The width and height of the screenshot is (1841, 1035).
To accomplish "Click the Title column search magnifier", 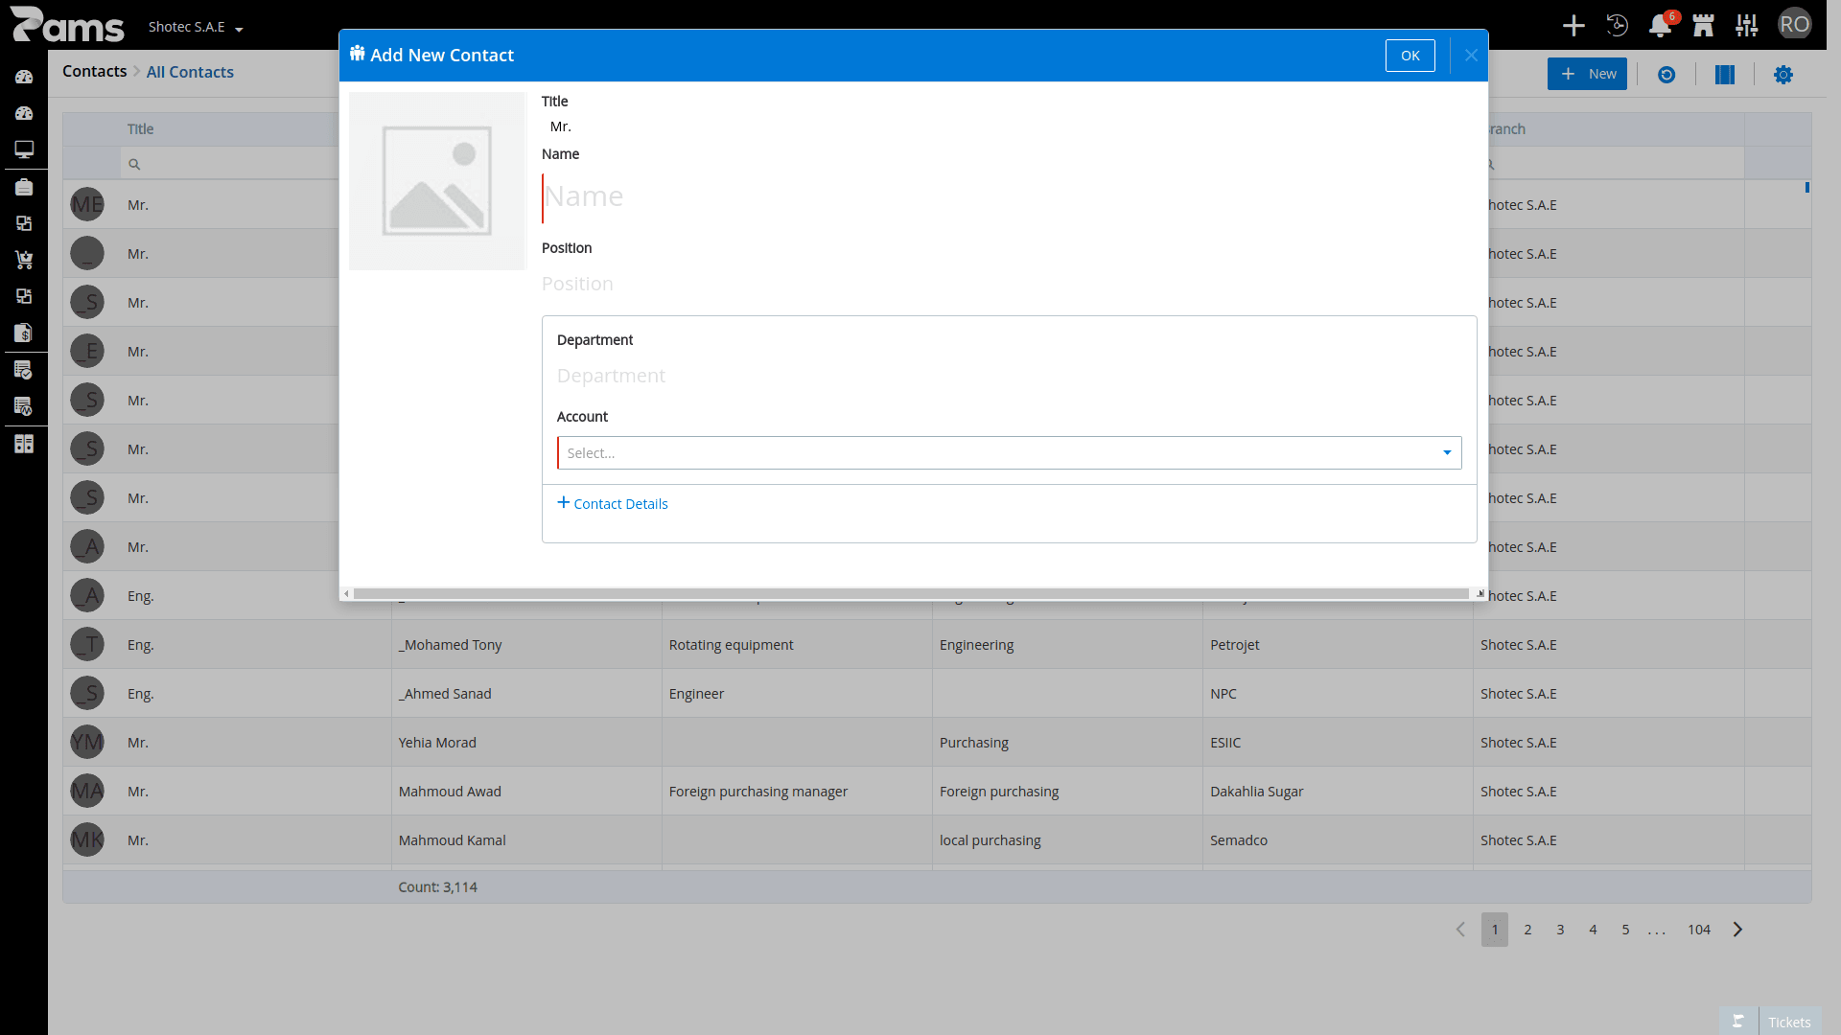I will coord(134,164).
